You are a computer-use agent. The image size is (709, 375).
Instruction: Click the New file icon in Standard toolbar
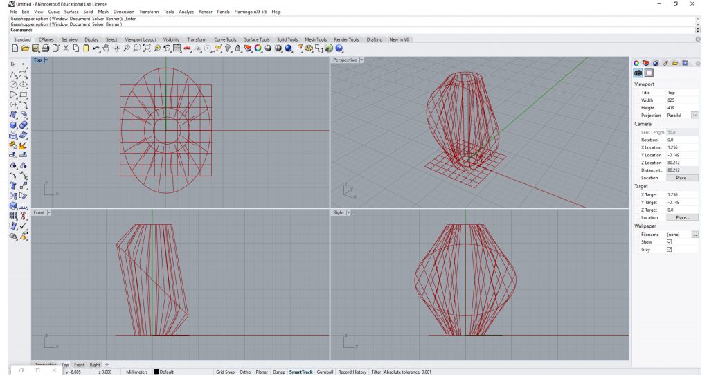pyautogui.click(x=15, y=48)
